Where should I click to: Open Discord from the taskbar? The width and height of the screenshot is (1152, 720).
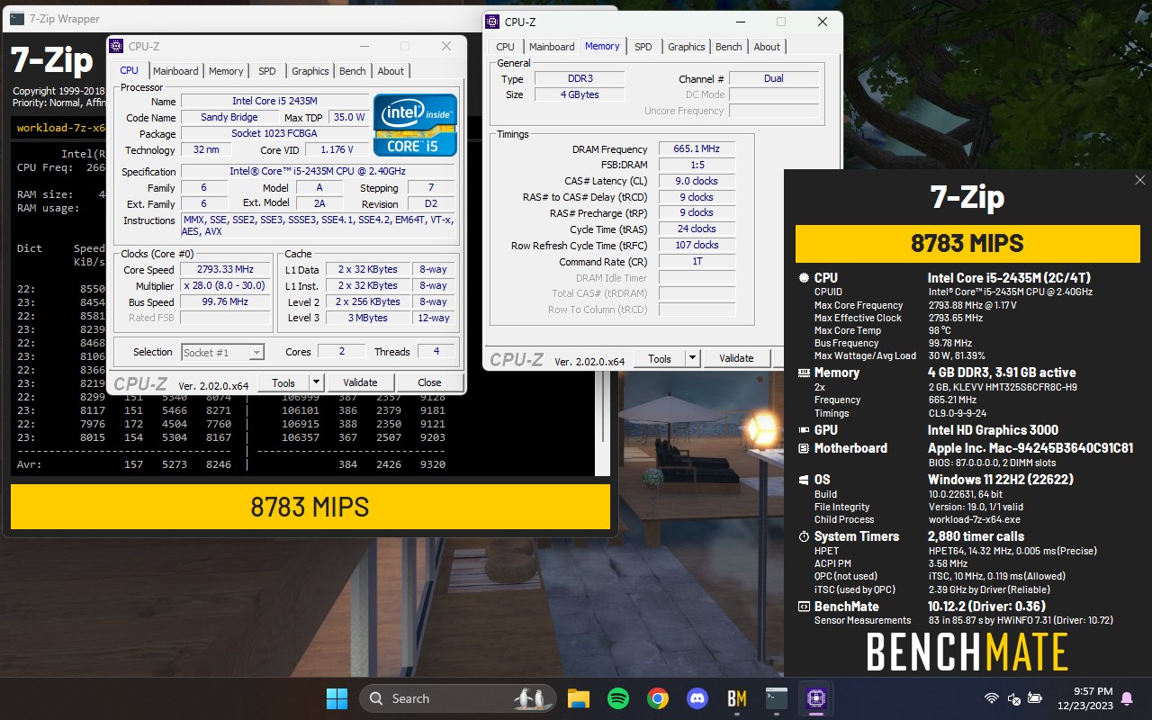pyautogui.click(x=697, y=698)
